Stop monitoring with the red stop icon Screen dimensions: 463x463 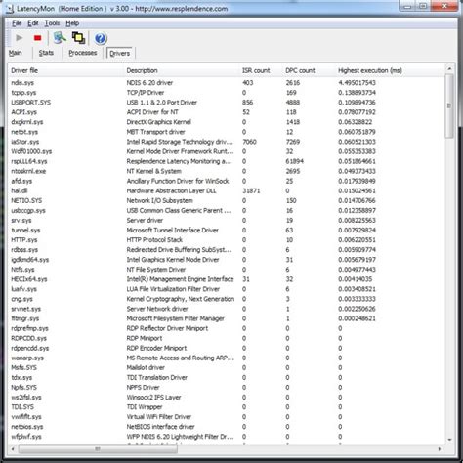pos(38,38)
